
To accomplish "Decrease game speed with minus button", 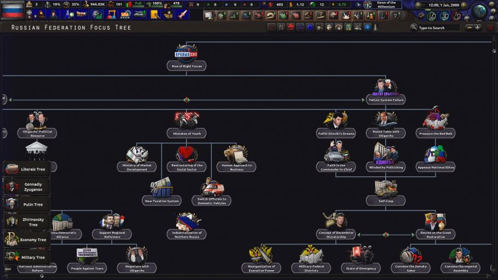I will tap(418, 5).
